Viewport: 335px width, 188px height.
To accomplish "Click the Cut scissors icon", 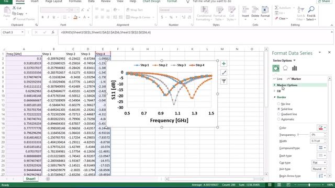I will [x=14, y=8].
